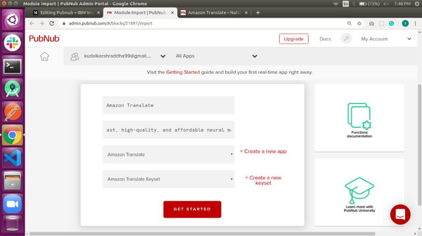Launch Zoom from the dock
This screenshot has width=422, height=236.
12,204
